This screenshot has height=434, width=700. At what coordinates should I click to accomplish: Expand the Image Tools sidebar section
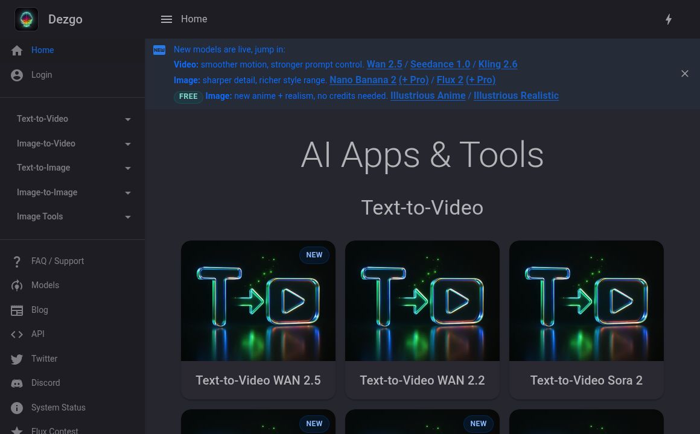click(x=72, y=216)
